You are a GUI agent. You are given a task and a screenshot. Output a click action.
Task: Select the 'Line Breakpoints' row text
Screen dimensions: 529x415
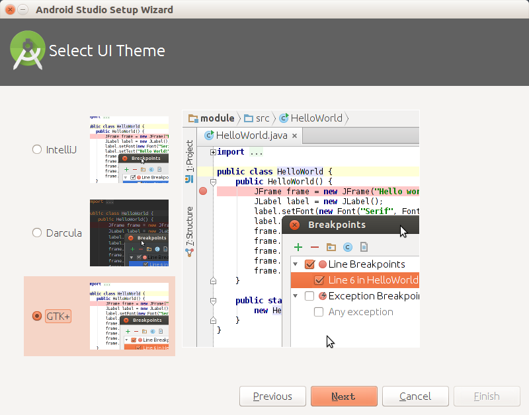click(366, 264)
